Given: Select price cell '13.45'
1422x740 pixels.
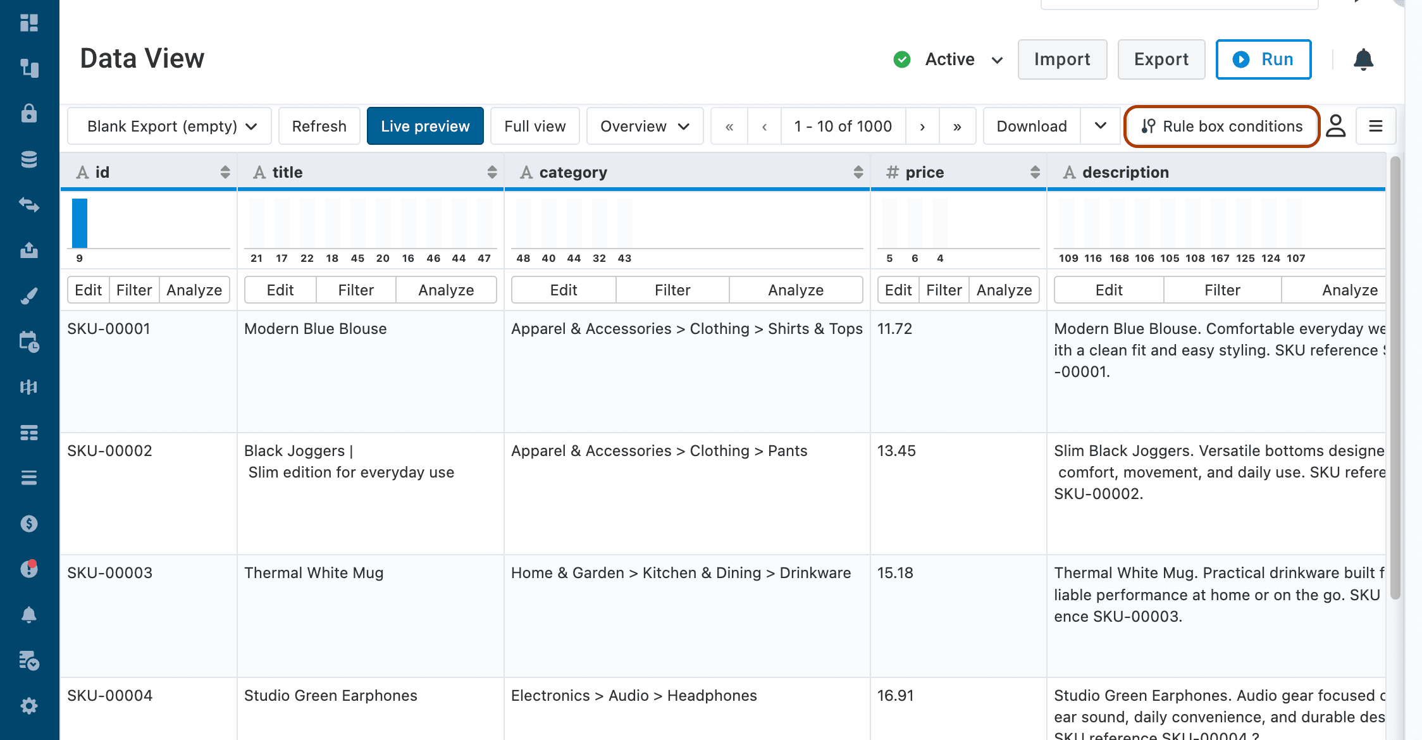Looking at the screenshot, I should [x=958, y=494].
